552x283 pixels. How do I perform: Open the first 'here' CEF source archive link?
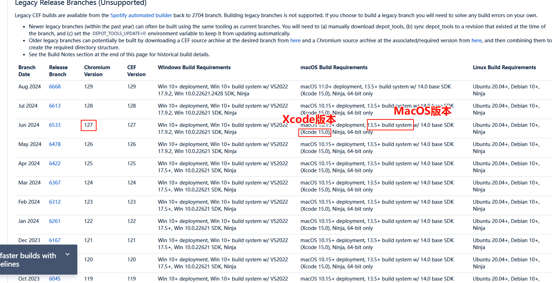click(295, 41)
